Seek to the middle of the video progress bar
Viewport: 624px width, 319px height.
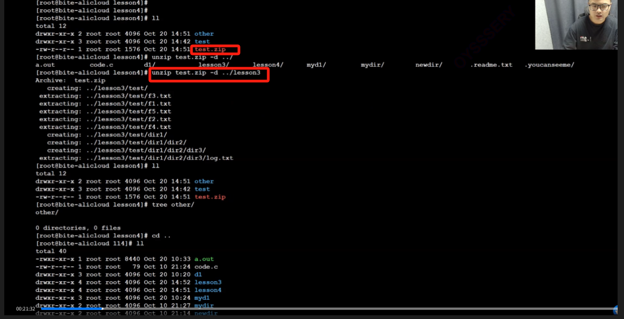327,308
